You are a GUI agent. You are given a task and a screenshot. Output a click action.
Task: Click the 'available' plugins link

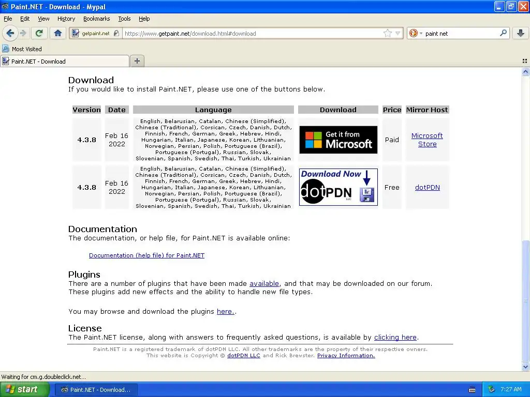tap(264, 284)
